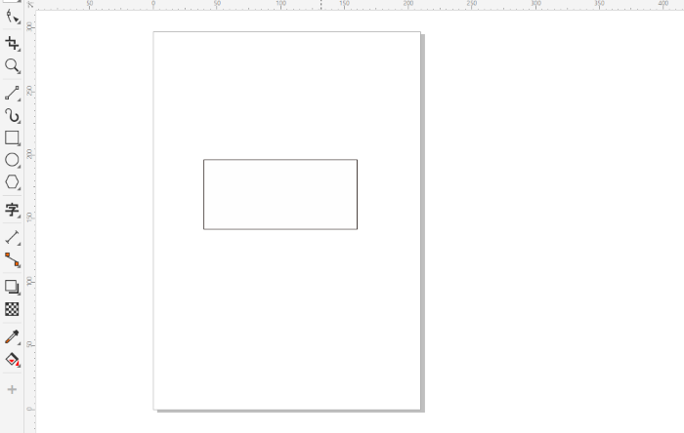Select the Crop tool
684x433 pixels.
tap(12, 43)
